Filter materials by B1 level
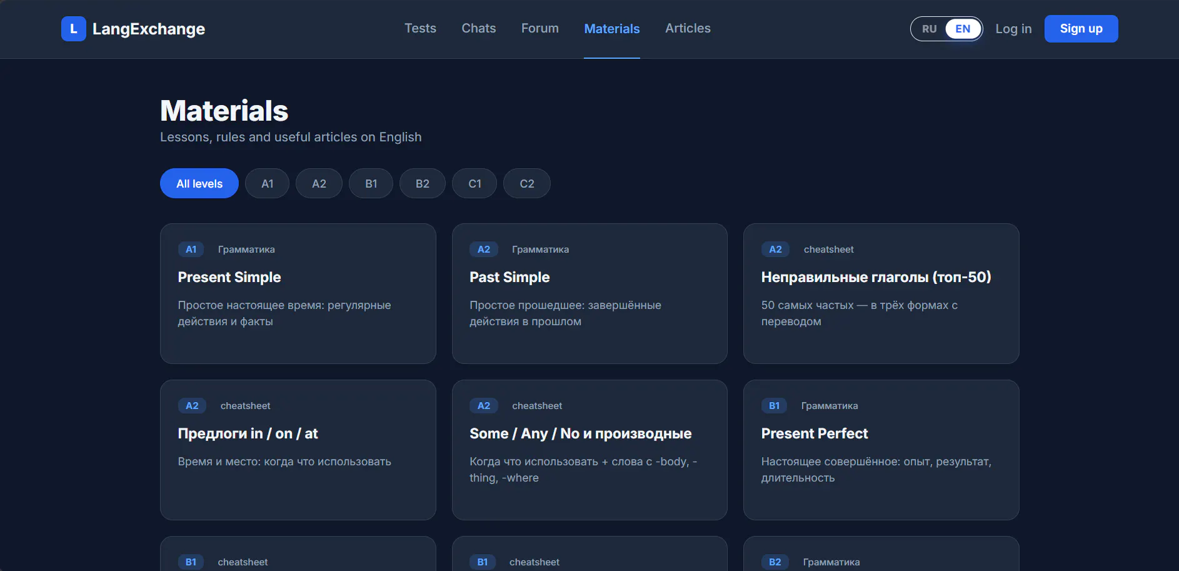This screenshot has height=571, width=1179. [371, 183]
